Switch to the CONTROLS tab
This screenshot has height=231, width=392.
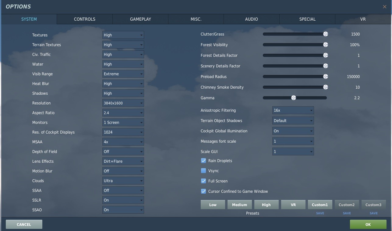click(85, 19)
